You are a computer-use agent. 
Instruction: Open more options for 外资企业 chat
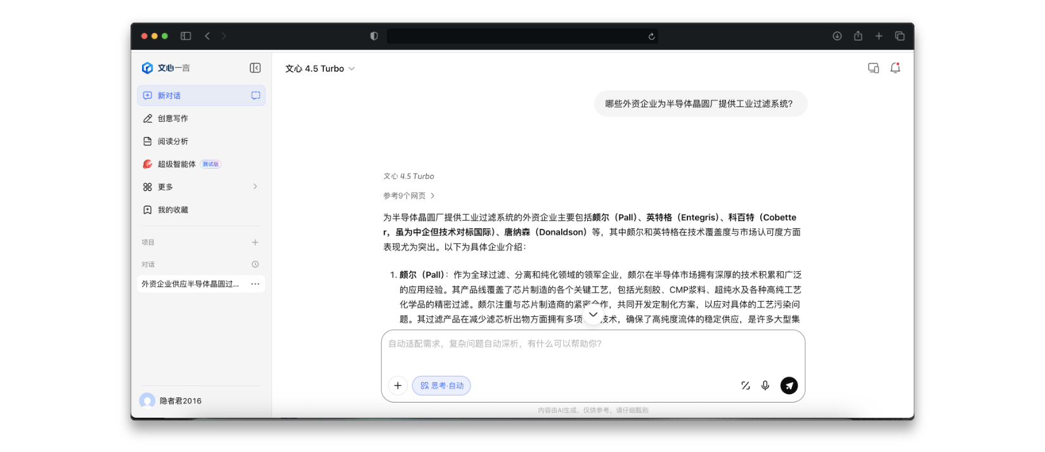[x=255, y=284]
